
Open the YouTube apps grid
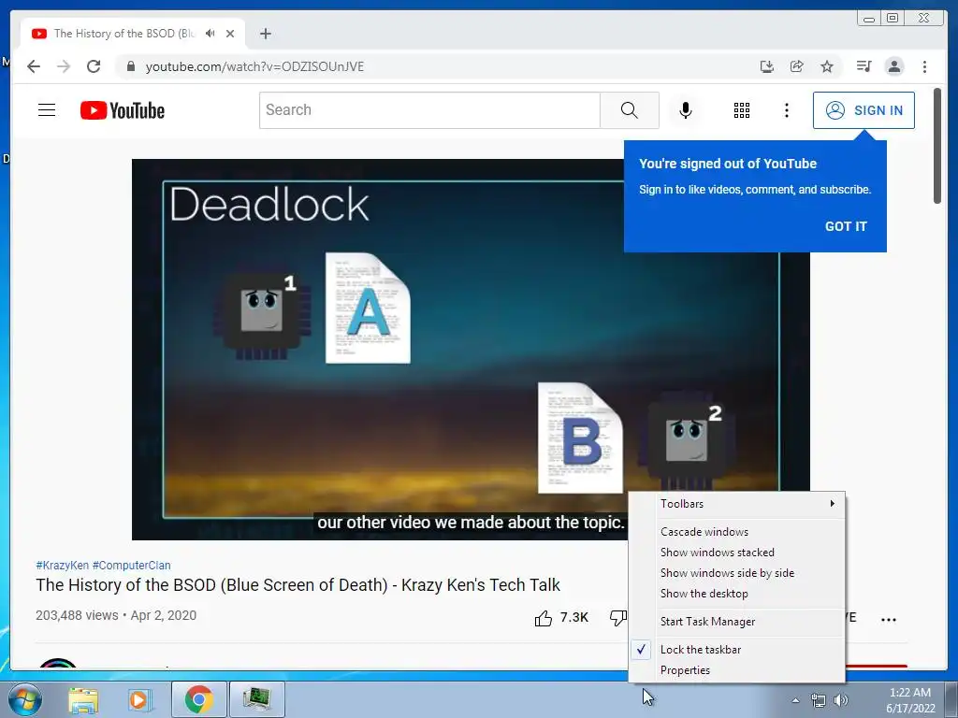742,110
